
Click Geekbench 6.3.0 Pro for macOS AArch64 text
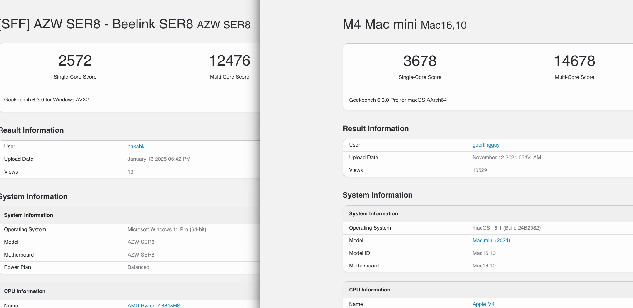click(x=398, y=100)
